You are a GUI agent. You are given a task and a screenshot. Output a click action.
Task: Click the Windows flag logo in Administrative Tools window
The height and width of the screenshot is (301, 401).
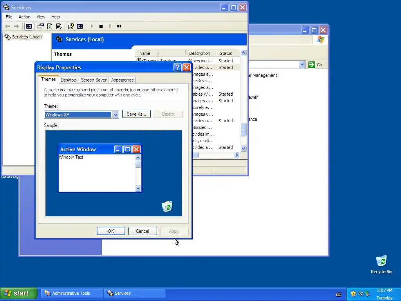tap(320, 40)
